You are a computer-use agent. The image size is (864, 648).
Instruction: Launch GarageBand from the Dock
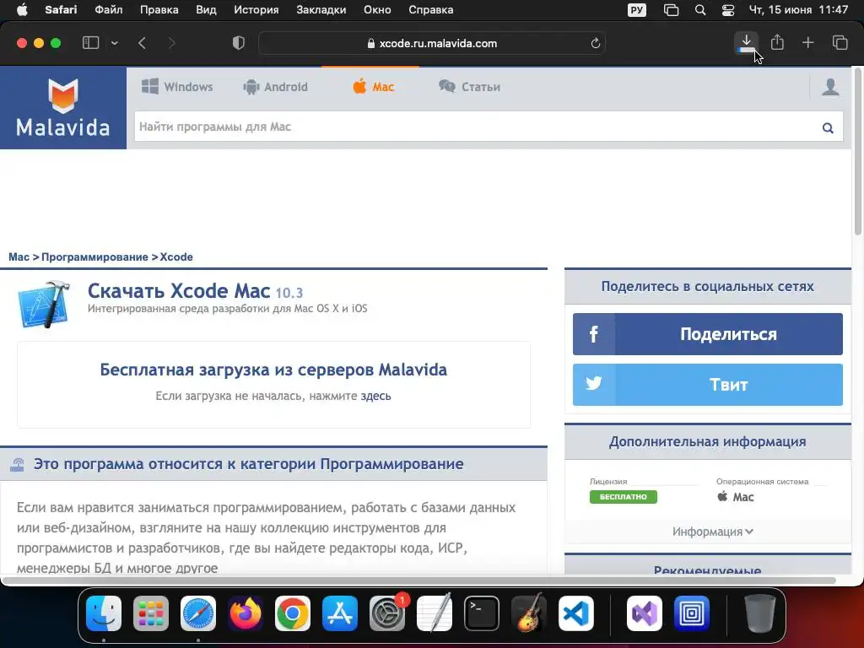coord(529,613)
